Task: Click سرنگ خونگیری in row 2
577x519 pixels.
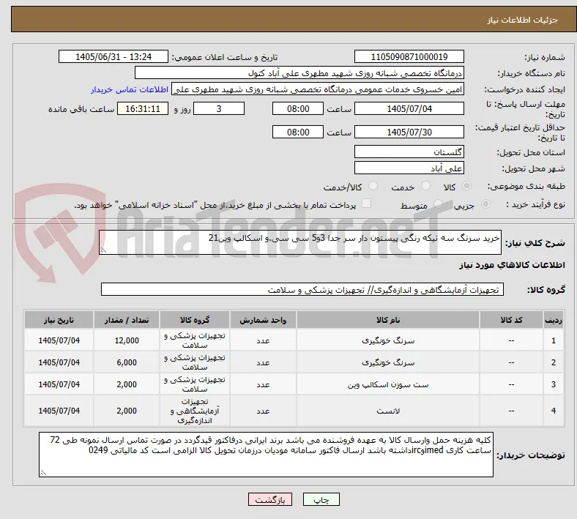Action: [388, 362]
